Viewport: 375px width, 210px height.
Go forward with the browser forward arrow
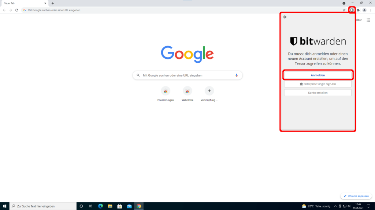coord(11,10)
